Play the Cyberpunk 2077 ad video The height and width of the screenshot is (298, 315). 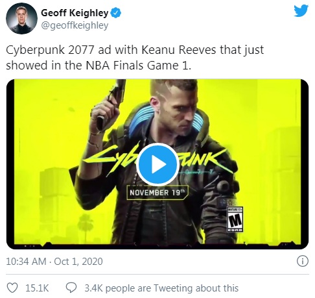pos(158,165)
